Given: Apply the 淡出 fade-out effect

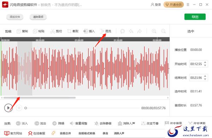Looking at the screenshot, I should [x=40, y=123].
